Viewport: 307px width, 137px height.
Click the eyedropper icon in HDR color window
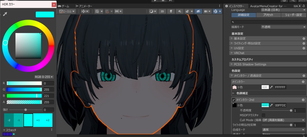point(5,14)
